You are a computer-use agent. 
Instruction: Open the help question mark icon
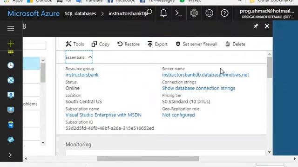(x=224, y=13)
